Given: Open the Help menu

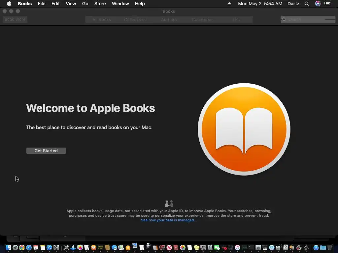Looking at the screenshot, I should click(x=140, y=4).
